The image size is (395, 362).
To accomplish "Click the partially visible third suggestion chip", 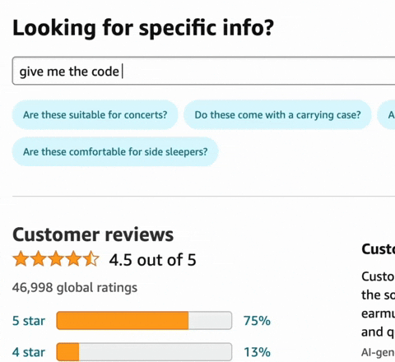I will coord(386,115).
